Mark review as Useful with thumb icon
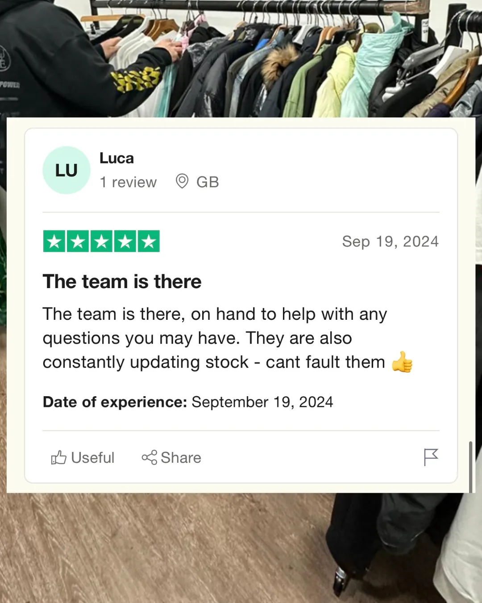The image size is (482, 603). [58, 457]
